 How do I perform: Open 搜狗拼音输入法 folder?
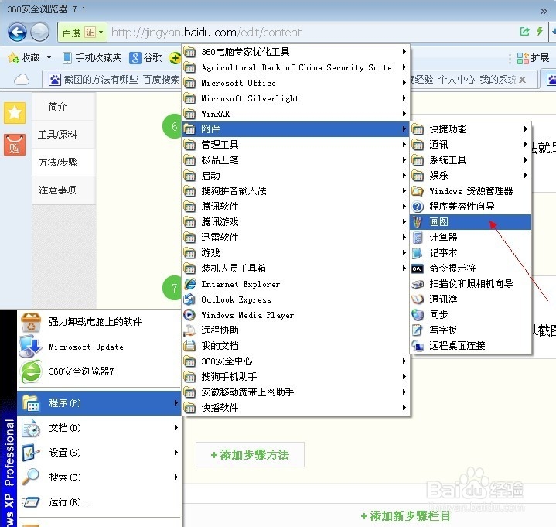click(295, 191)
